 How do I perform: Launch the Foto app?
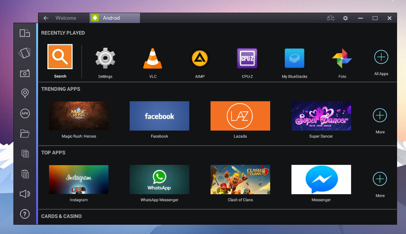342,58
